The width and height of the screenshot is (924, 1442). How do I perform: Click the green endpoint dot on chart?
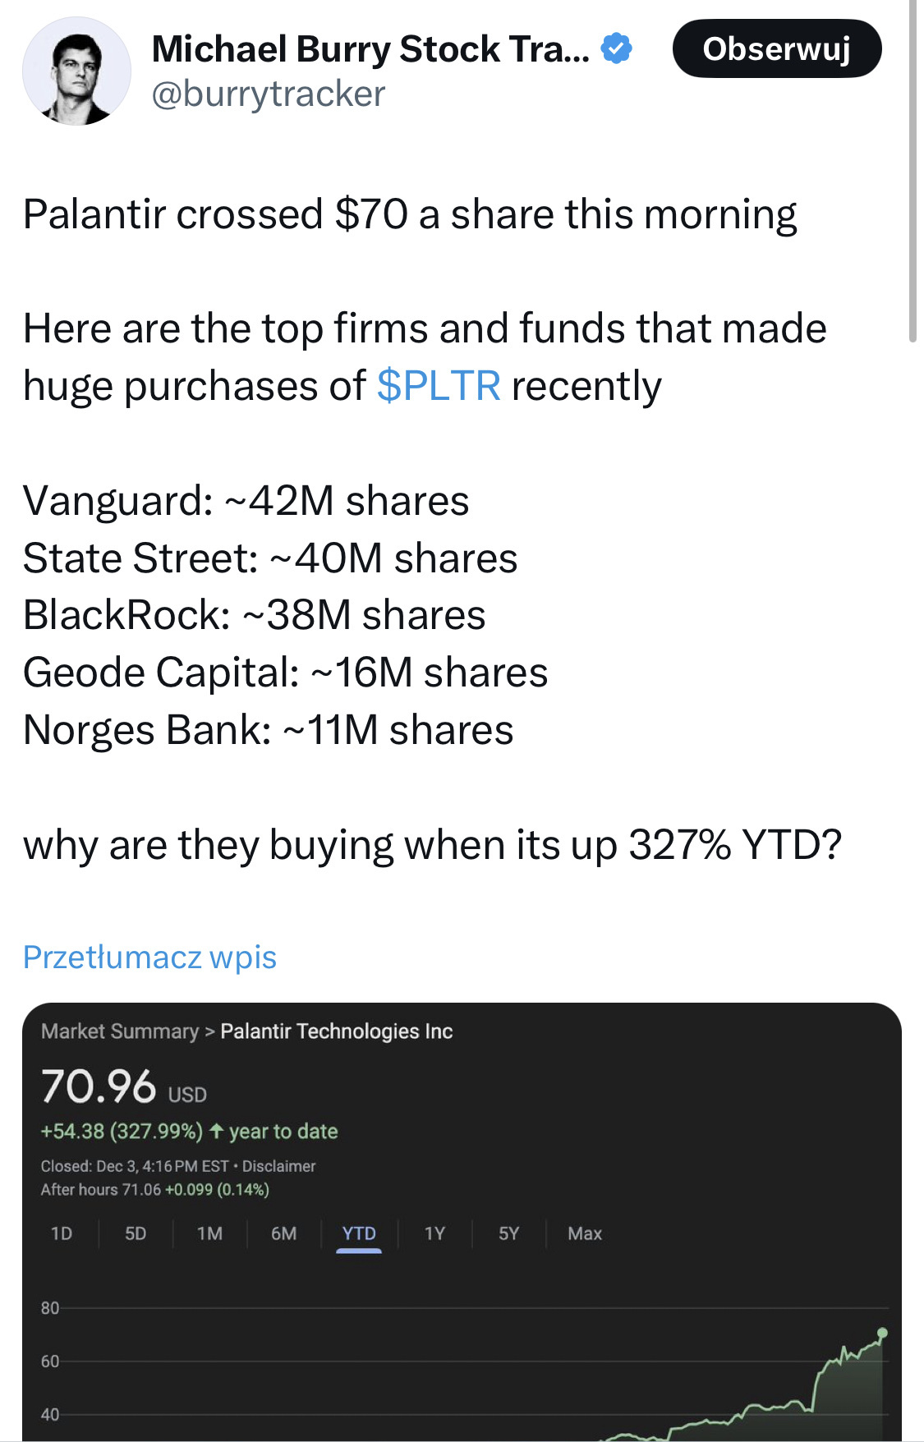tap(882, 1333)
